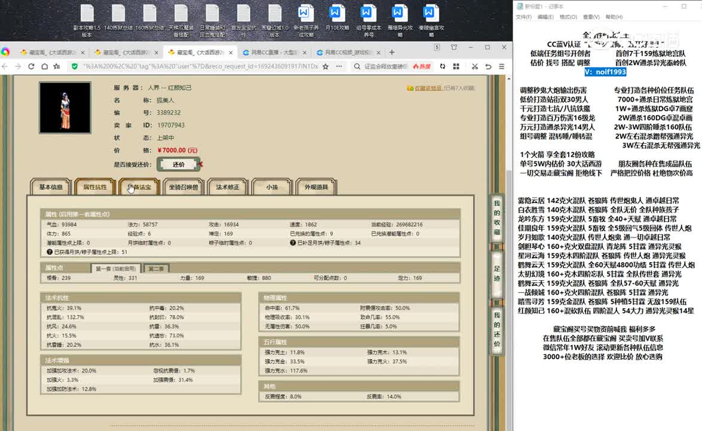Click help icon beside 已获得月饼/粽子属性点上限
The height and width of the screenshot is (431, 702).
tap(50, 252)
